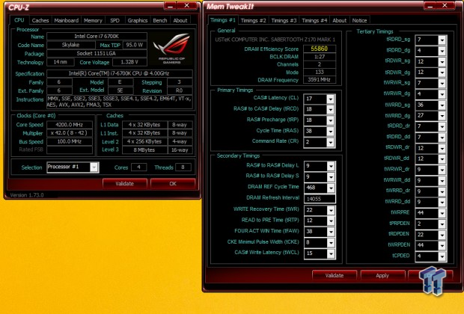Click the DRAM Frequency value 3591 MHz
The image size is (464, 314).
pyautogui.click(x=320, y=80)
